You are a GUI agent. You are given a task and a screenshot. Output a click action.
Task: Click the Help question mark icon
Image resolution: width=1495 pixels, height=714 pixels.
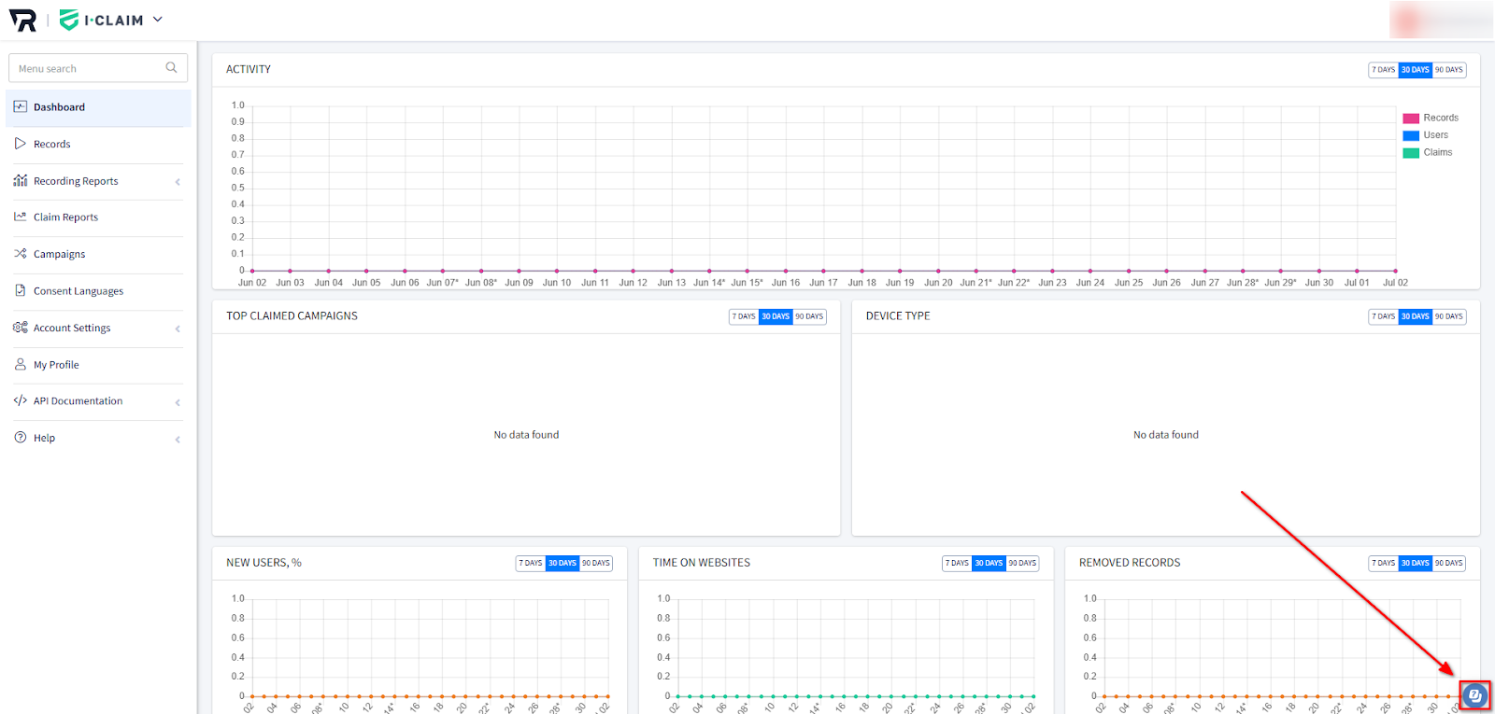21,437
